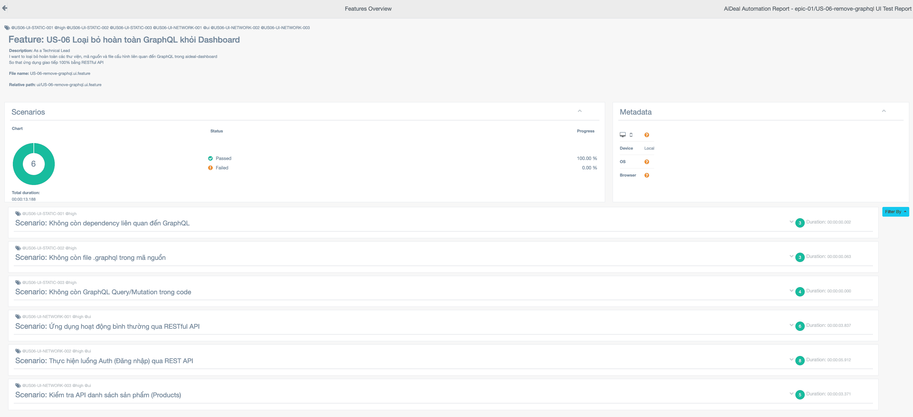Screen dimensions: 913x417
Task: Click the orange question mark beside Browser
Action: 646,175
